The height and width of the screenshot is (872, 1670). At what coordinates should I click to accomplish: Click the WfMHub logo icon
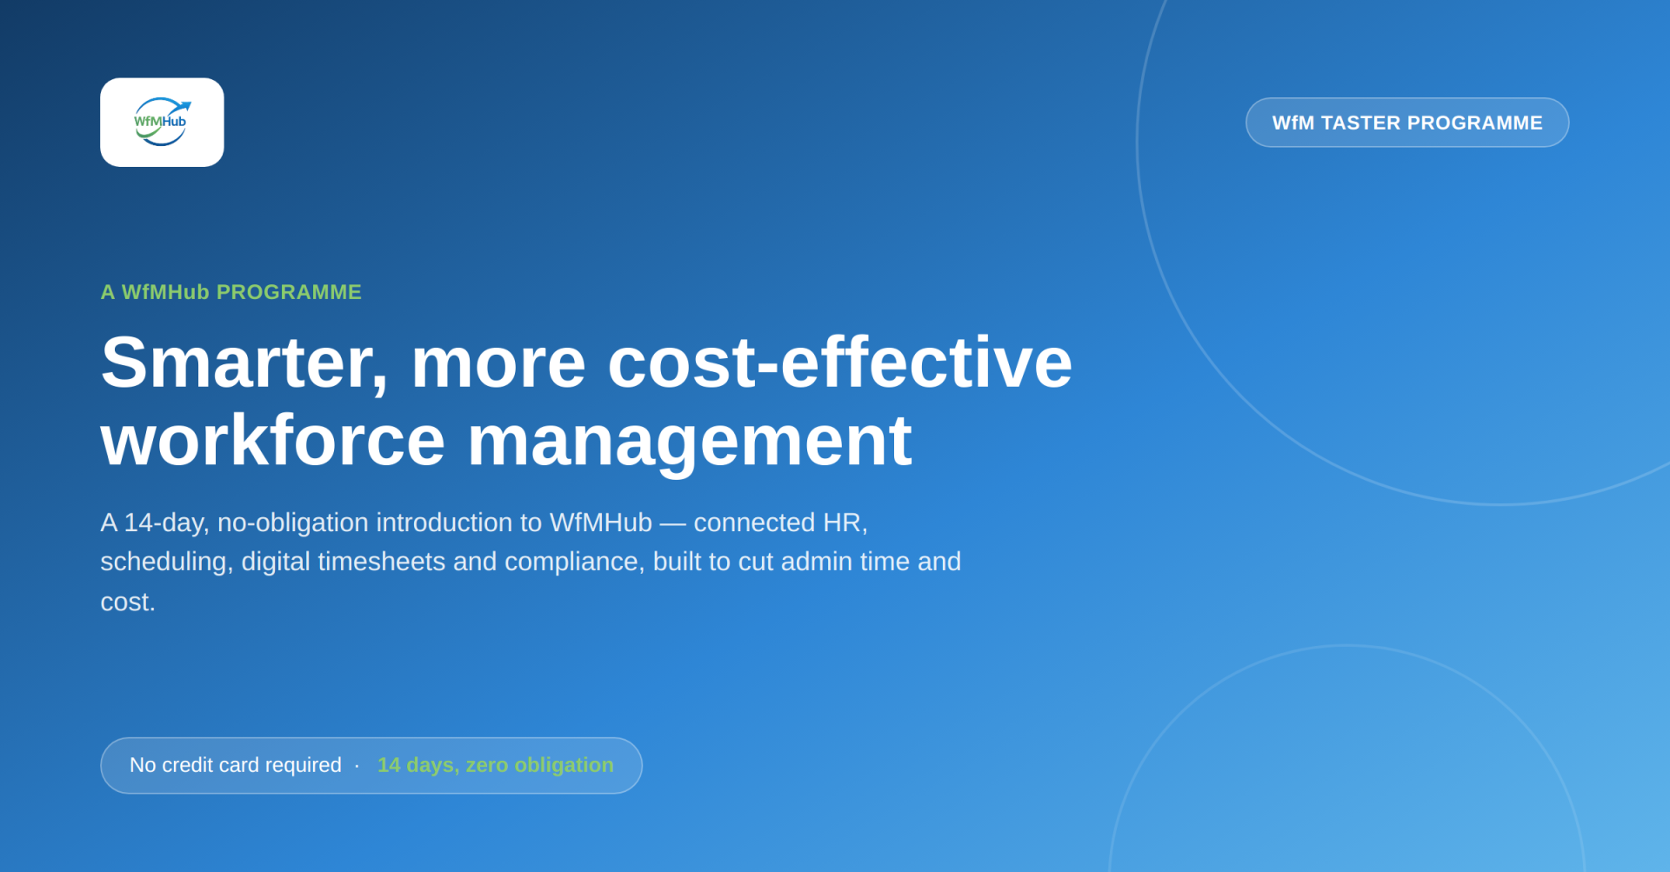(x=162, y=122)
